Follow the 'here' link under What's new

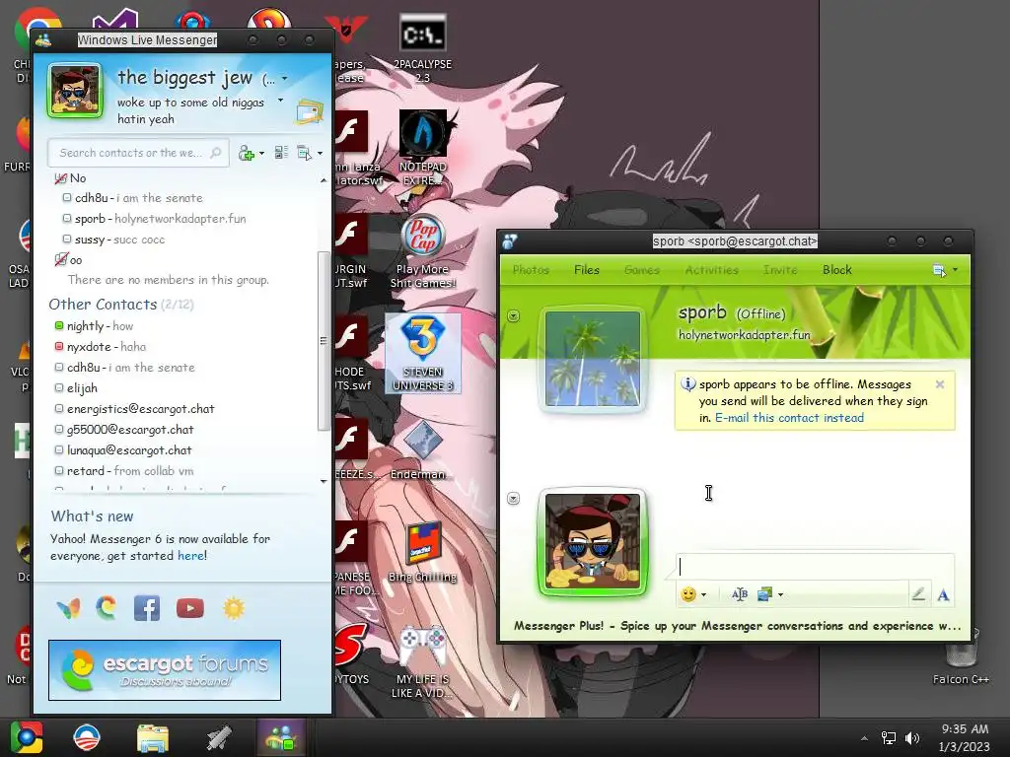(190, 556)
